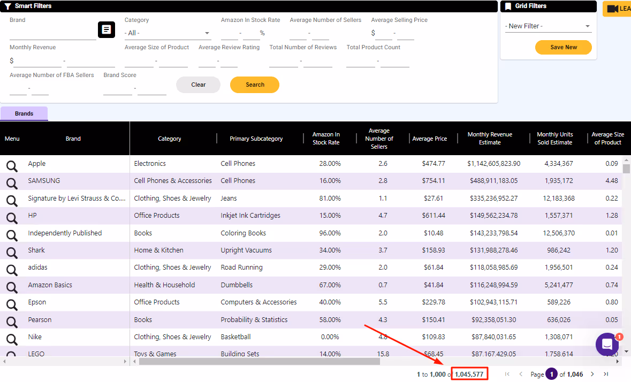Click the Smart Filters funnel icon
This screenshot has height=382, width=631.
[7, 6]
